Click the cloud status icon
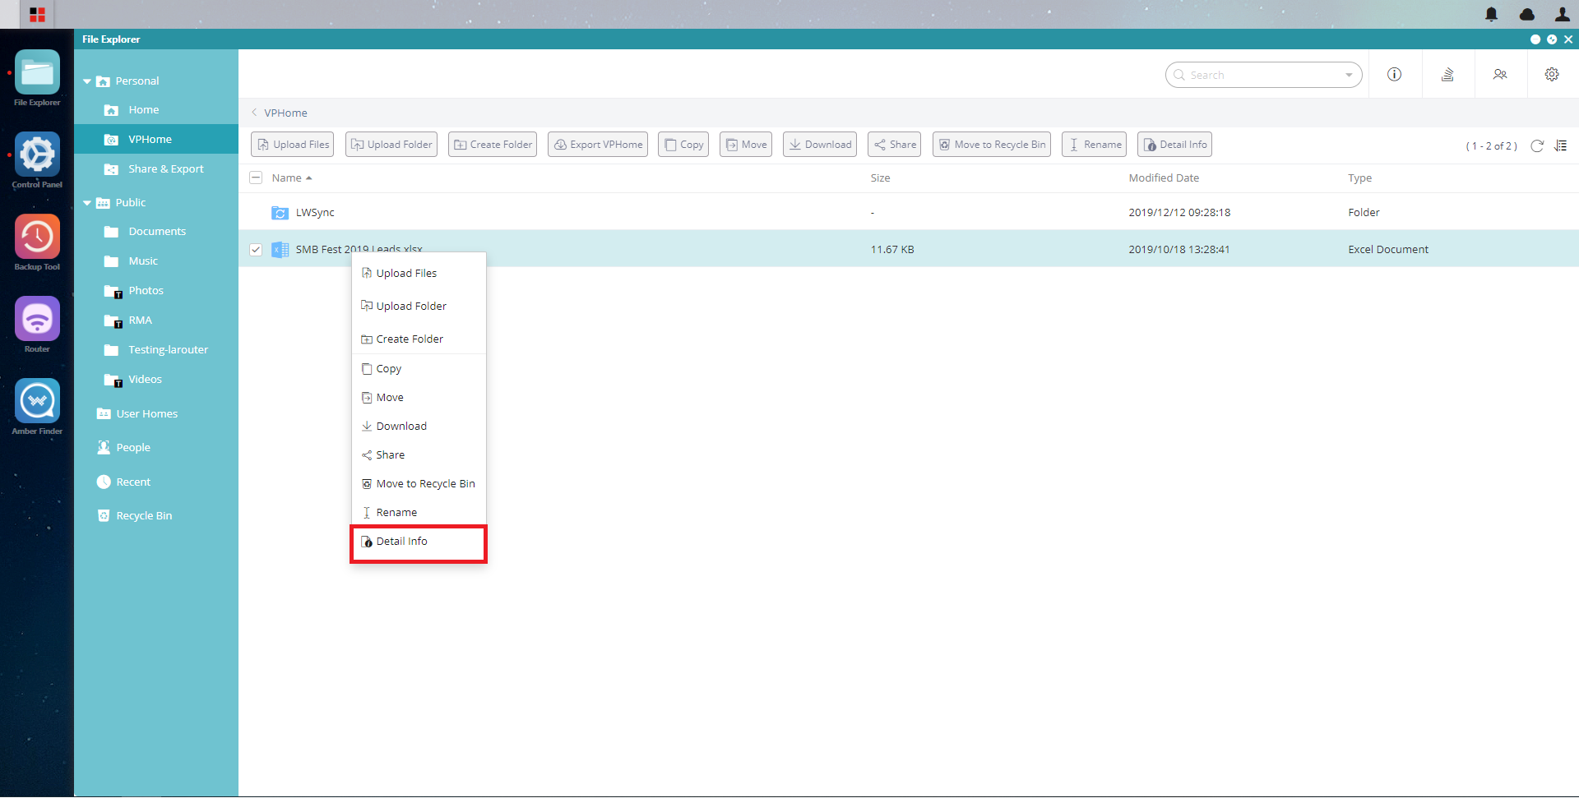The height and width of the screenshot is (798, 1579). [x=1527, y=14]
